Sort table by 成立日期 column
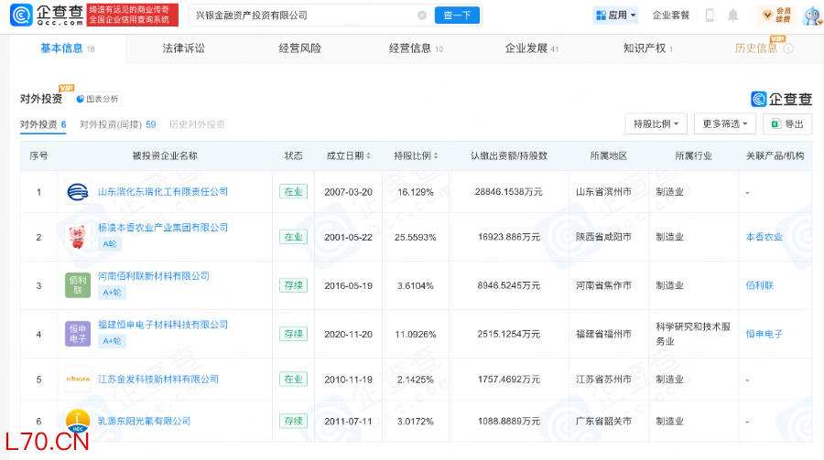 point(347,156)
